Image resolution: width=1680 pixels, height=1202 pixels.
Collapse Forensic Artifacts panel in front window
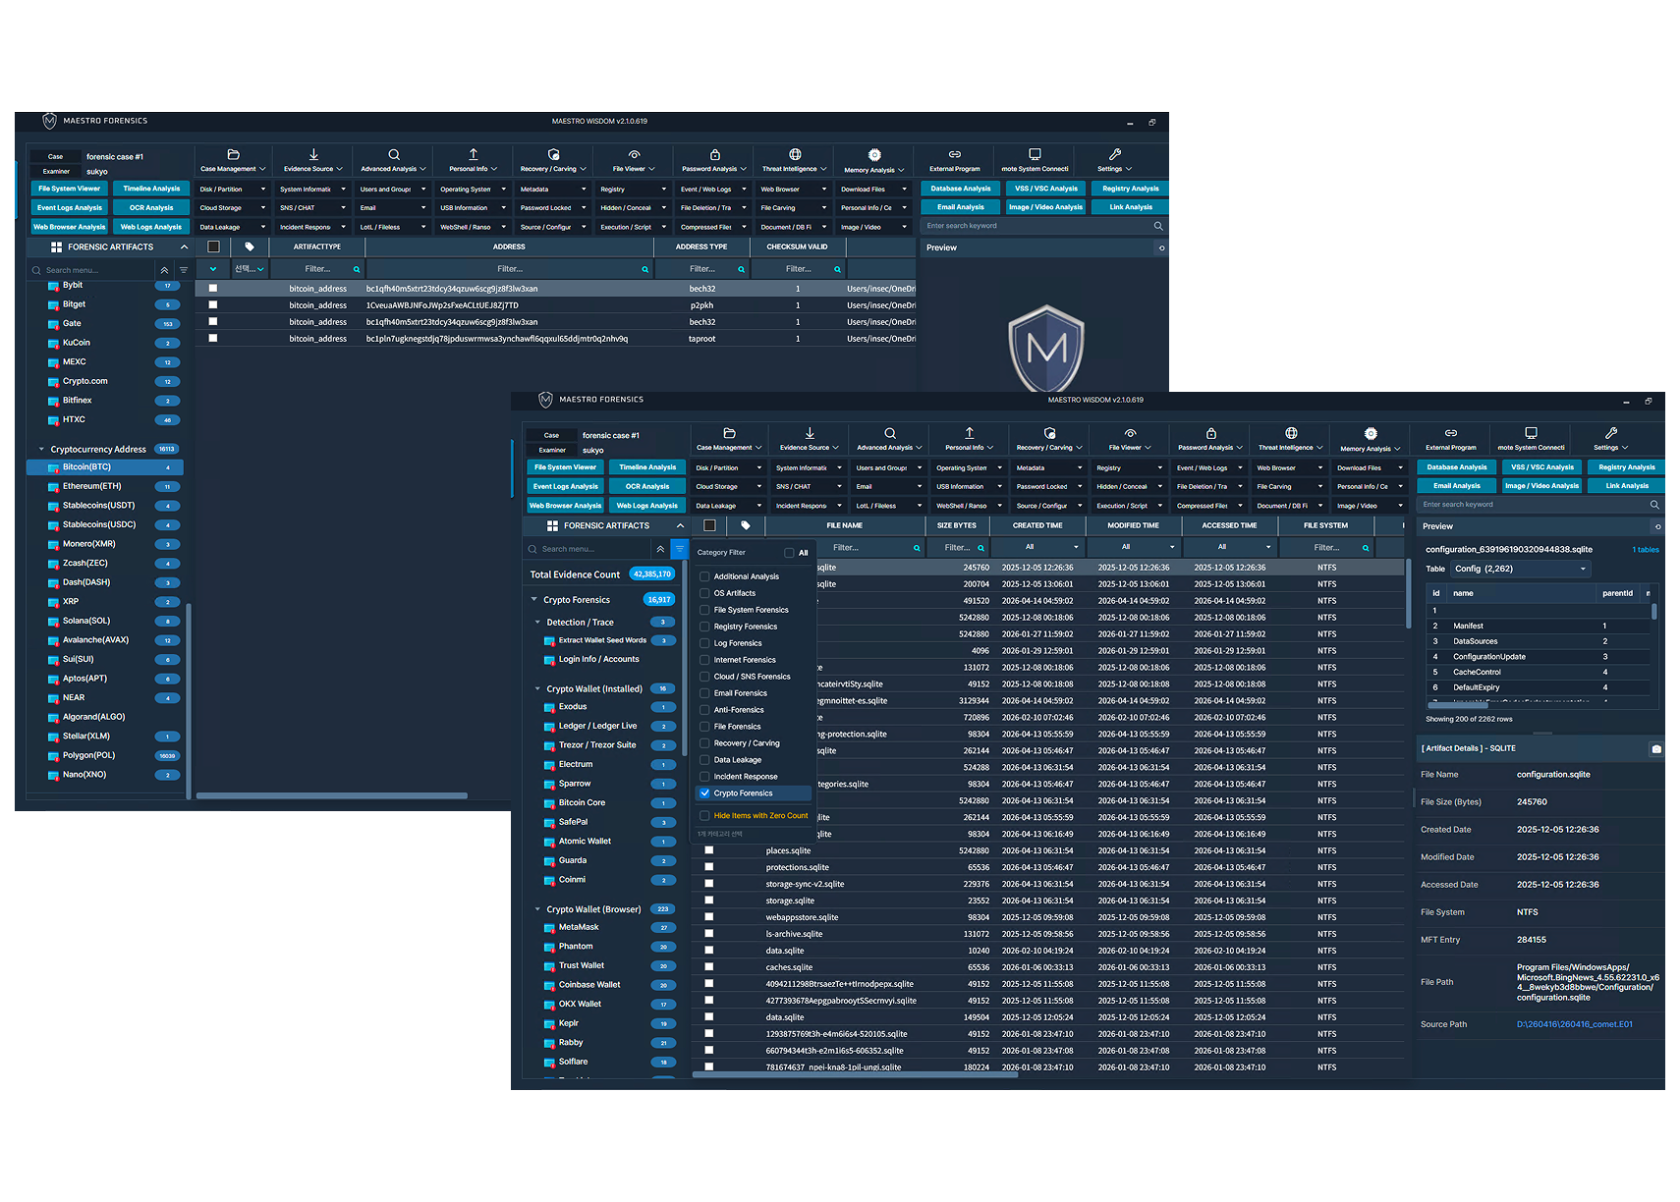(680, 525)
